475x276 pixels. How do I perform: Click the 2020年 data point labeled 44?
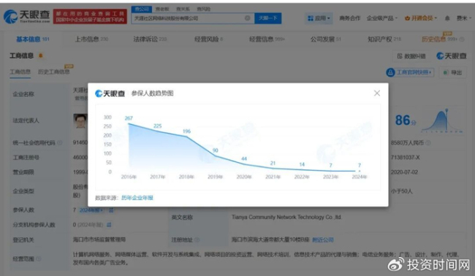pos(244,164)
